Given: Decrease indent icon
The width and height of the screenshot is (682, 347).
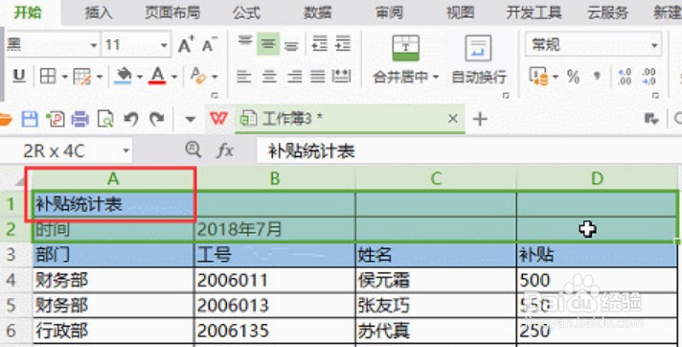Looking at the screenshot, I should [x=320, y=43].
